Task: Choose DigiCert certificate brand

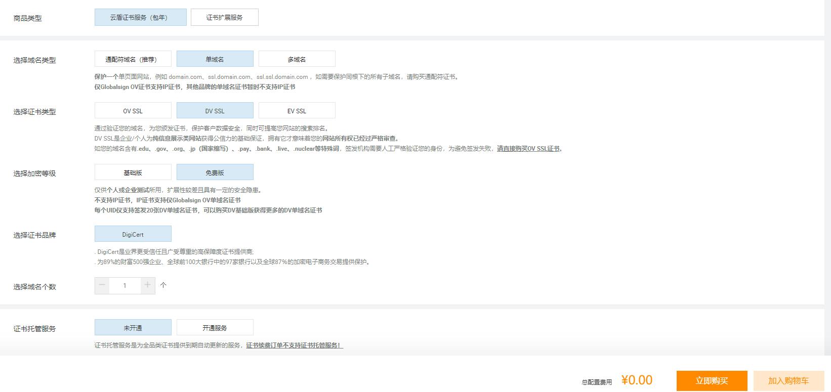Action: click(133, 234)
